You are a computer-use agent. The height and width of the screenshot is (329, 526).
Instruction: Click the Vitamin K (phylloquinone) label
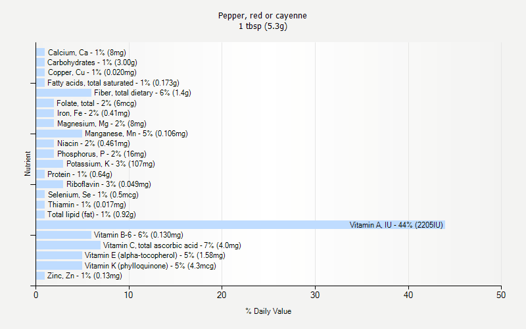[150, 266]
